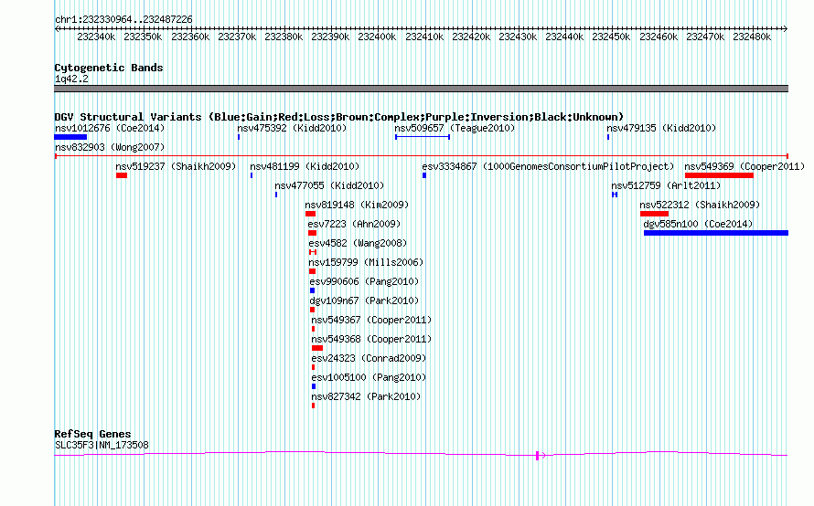Screen dimensions: 814x506
Task: Click the 1q42.2 cytogenetic band bar
Action: tap(421, 89)
